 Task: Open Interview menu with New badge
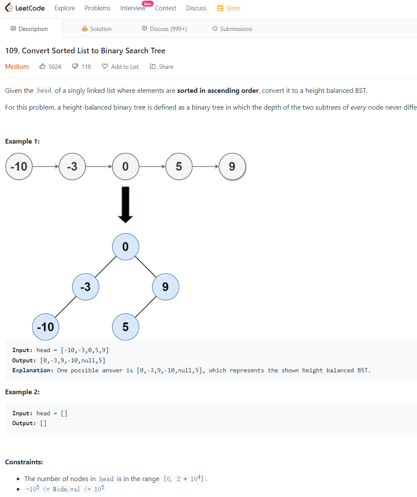tap(133, 8)
